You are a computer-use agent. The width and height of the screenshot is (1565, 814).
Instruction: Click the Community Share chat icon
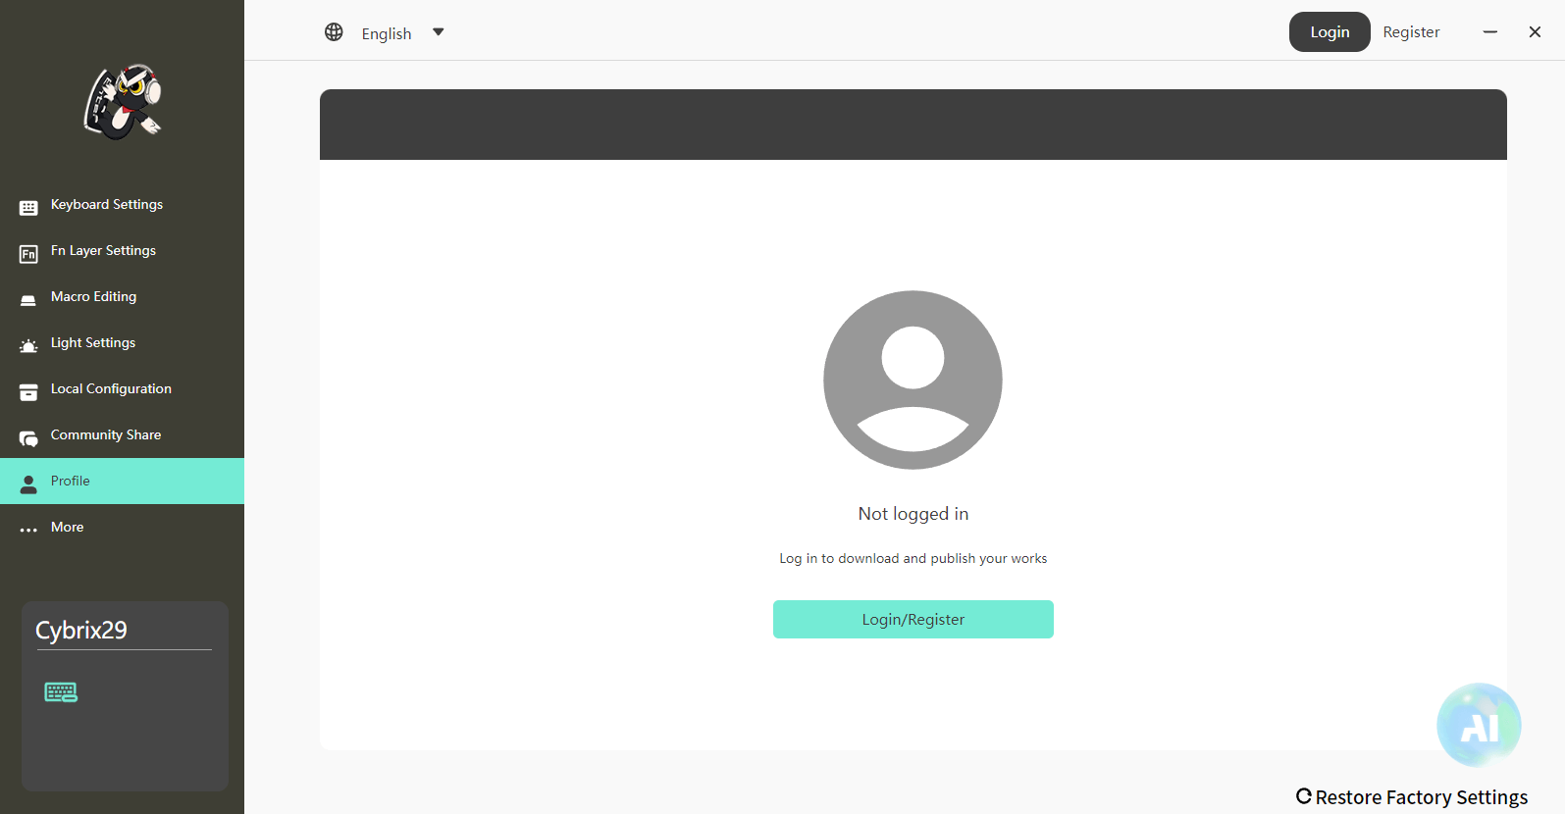(x=28, y=438)
